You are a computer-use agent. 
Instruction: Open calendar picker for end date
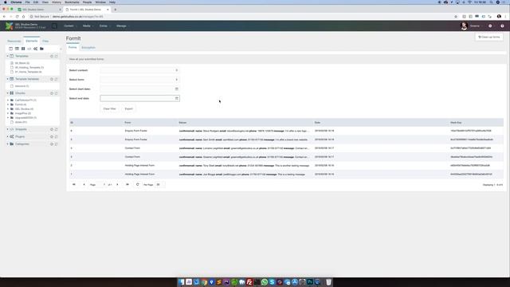(177, 98)
